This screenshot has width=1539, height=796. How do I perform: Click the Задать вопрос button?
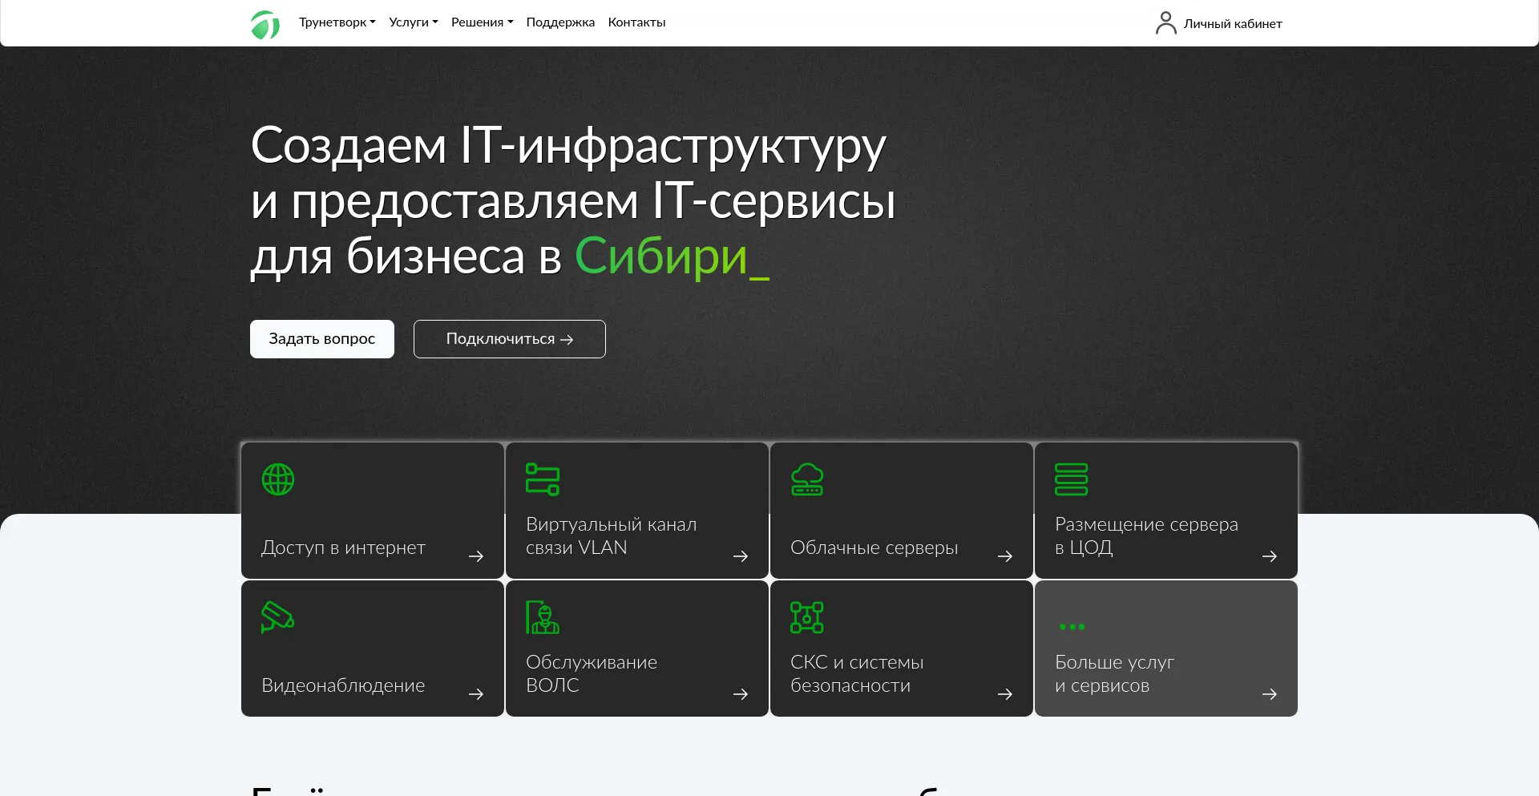(322, 339)
